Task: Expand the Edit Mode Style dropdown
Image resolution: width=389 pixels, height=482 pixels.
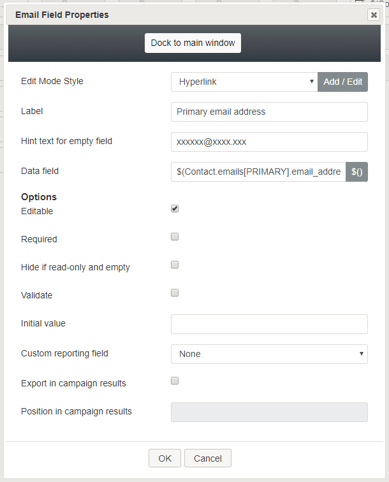Action: (x=244, y=82)
